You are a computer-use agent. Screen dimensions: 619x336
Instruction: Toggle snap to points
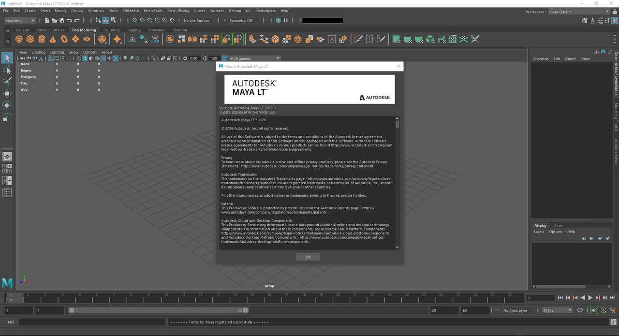click(150, 20)
